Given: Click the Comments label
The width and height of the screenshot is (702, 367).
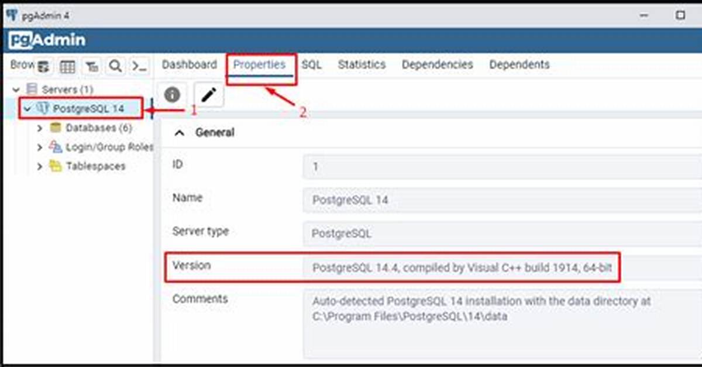Looking at the screenshot, I should coord(200,299).
